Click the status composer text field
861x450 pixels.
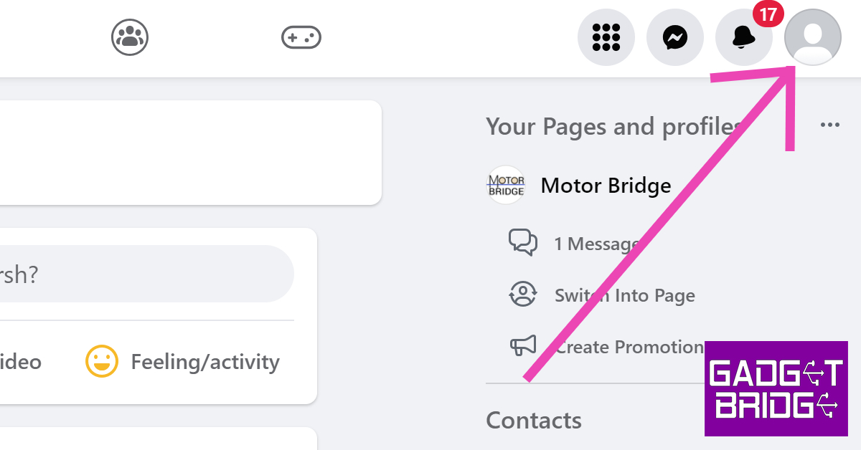143,274
